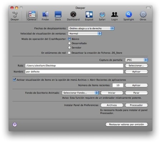Open the Safari pane

[102, 16]
